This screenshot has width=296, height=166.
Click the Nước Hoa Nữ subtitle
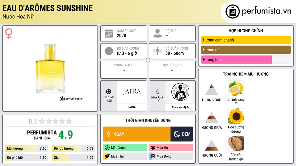[x=18, y=16]
